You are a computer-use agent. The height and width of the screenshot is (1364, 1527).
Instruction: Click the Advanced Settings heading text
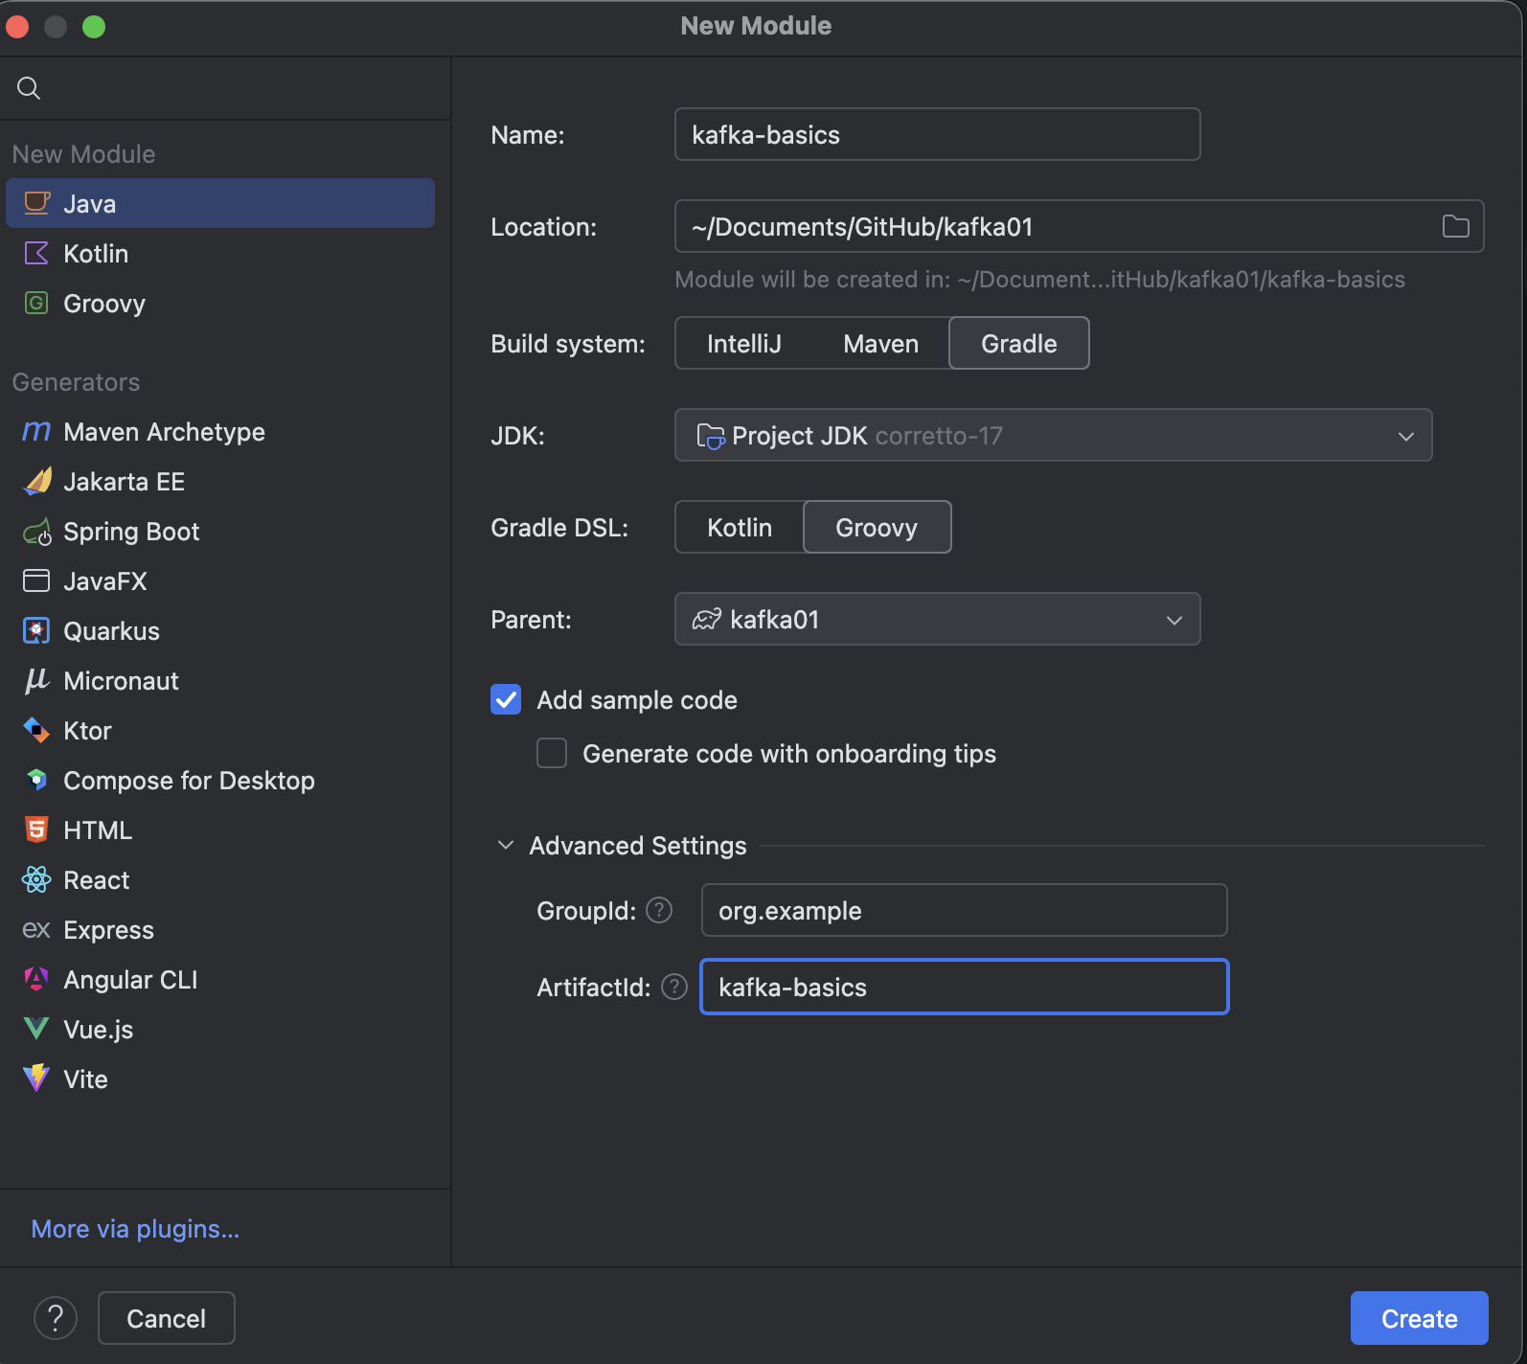[x=638, y=845]
